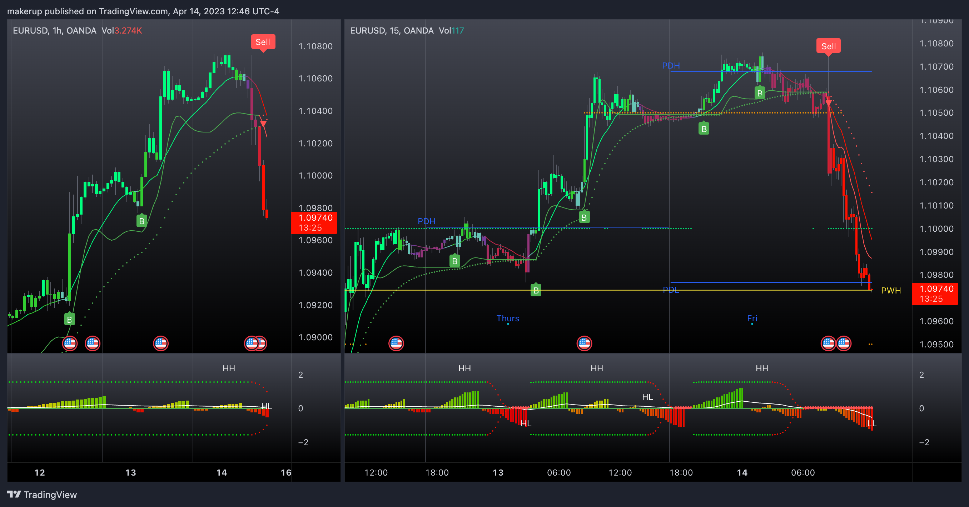This screenshot has width=969, height=507.
Task: Click 1.09500 on the 15-minute price axis
Action: [x=936, y=344]
